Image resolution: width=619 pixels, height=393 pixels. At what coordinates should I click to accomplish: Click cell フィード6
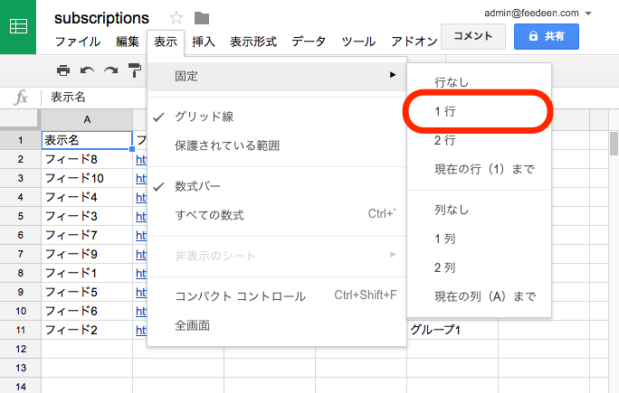point(87,311)
